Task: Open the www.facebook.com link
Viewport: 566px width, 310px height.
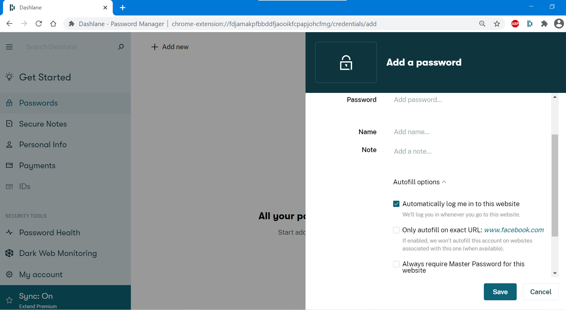Action: click(x=514, y=230)
